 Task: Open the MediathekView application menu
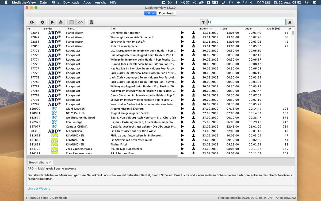(24, 2)
